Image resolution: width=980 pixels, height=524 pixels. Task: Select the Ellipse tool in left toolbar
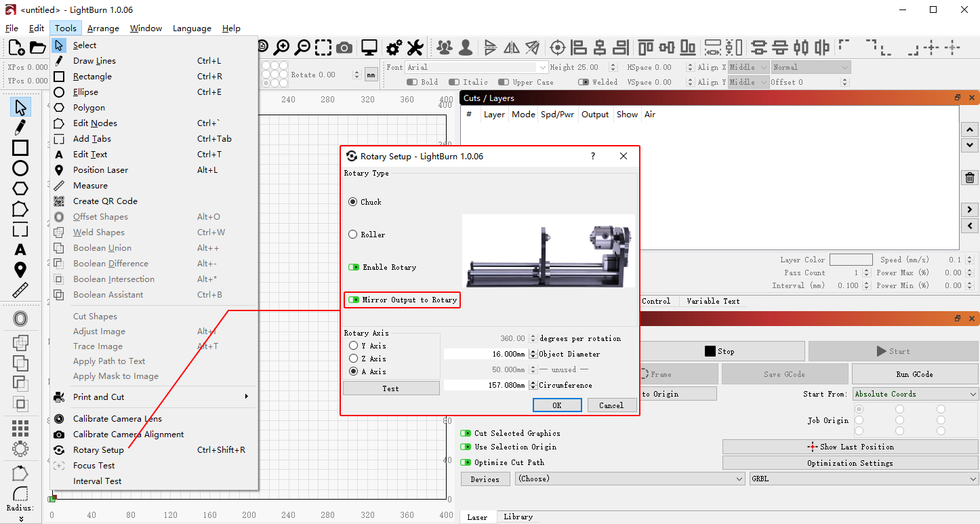click(20, 168)
